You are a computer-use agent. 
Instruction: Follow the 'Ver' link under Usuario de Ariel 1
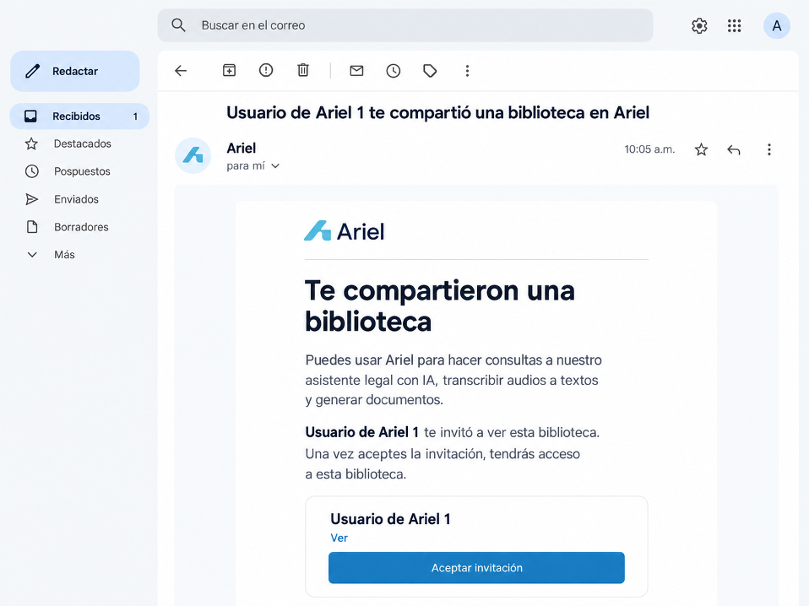[339, 538]
